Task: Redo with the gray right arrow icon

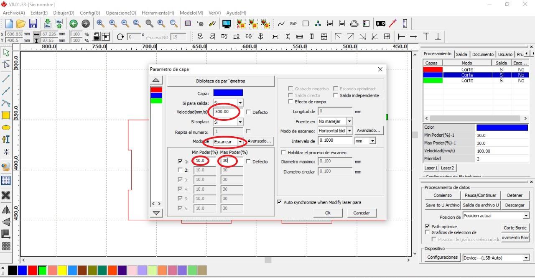Action: pyautogui.click(x=85, y=24)
